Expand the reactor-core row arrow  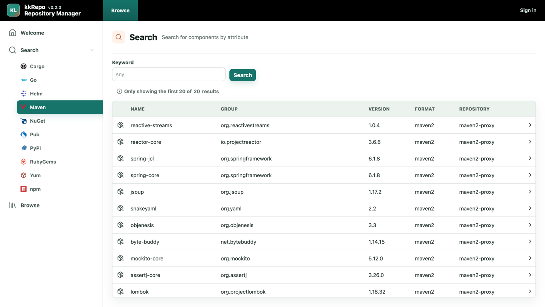click(530, 142)
